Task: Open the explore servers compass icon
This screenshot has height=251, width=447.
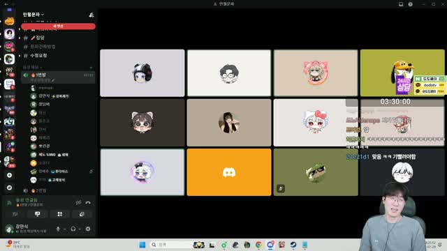Action: (x=9, y=188)
